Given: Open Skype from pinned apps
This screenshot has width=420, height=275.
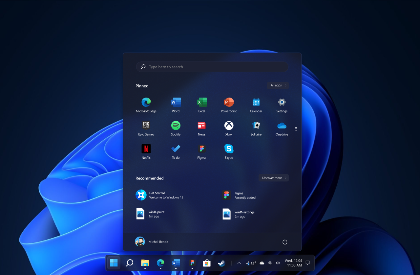Looking at the screenshot, I should 228,149.
